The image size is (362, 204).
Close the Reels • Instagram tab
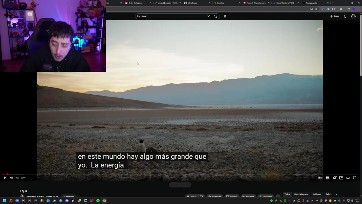[x=150, y=3]
